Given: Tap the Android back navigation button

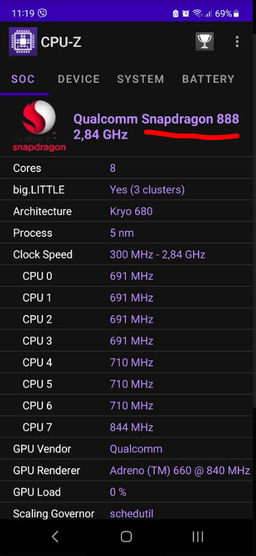Looking at the screenshot, I should (56, 536).
